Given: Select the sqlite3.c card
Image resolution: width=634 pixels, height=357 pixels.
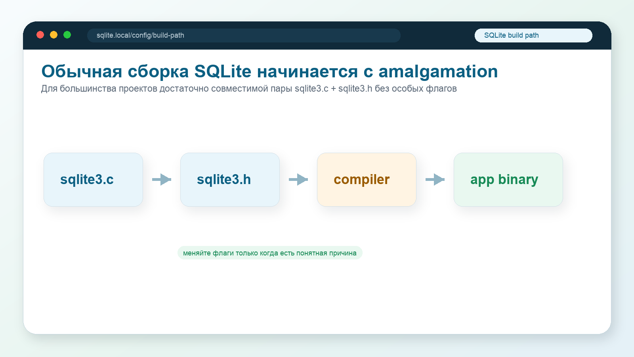Looking at the screenshot, I should click(93, 180).
